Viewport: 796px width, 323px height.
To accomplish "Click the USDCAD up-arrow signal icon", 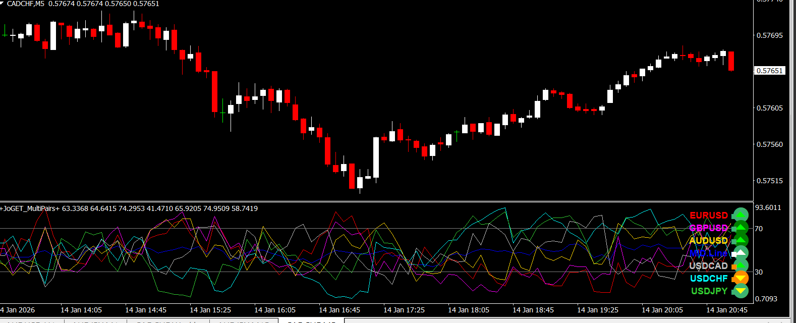I will tap(741, 265).
